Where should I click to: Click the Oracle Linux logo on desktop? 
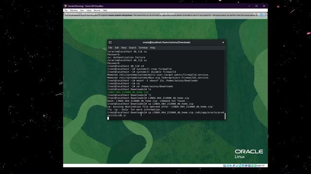[249, 154]
